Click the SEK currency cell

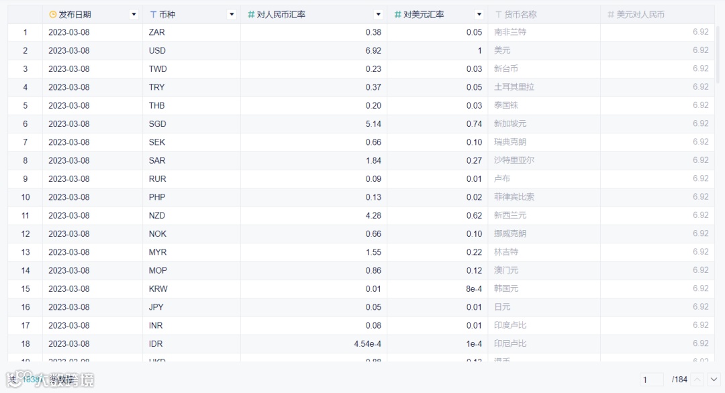click(191, 142)
